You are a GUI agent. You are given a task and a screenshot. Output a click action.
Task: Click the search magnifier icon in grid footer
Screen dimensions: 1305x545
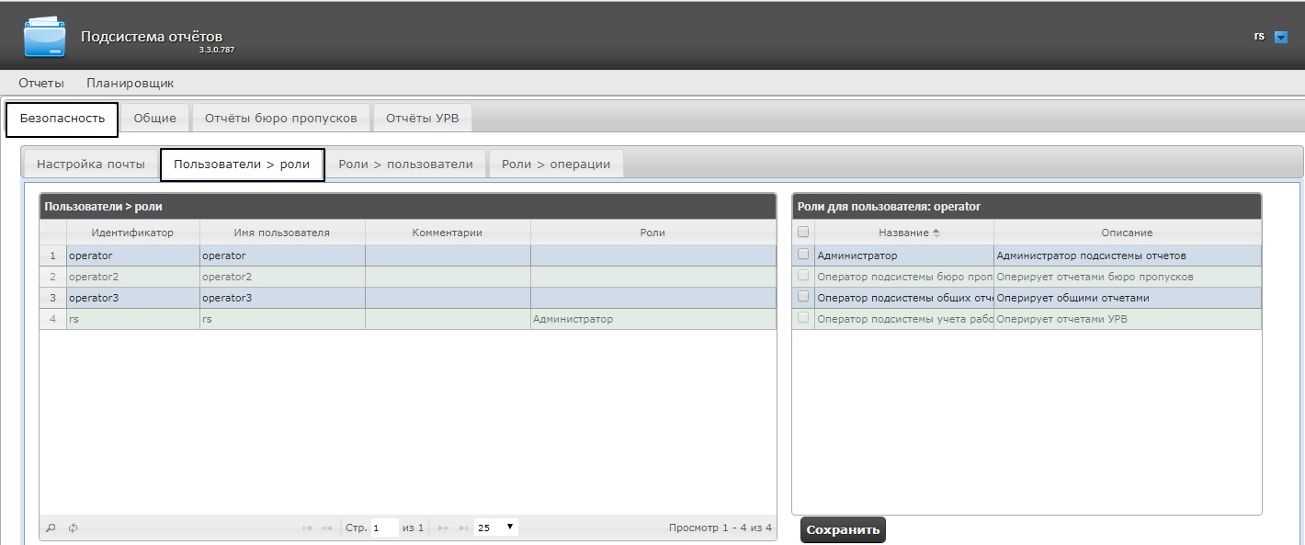pos(51,528)
